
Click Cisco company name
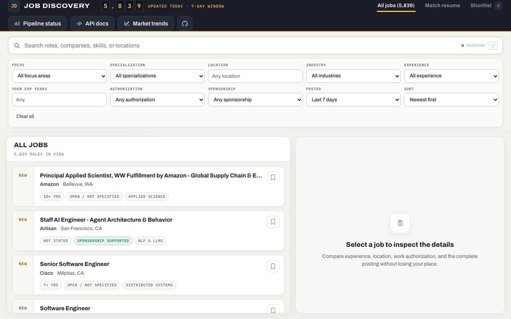pos(46,273)
